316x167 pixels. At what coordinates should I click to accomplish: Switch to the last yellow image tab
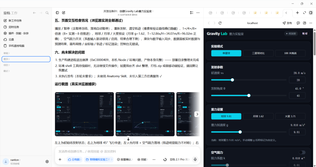coord(277,13)
